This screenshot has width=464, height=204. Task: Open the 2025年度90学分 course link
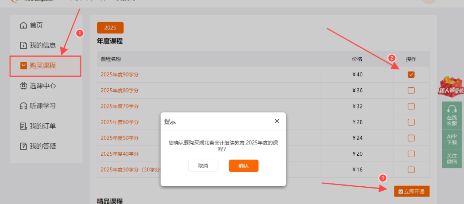click(x=120, y=75)
